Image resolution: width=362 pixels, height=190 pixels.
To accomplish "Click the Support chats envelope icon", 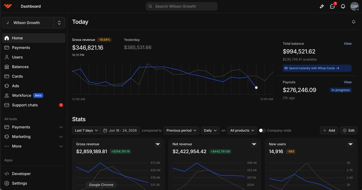I will coord(7,105).
